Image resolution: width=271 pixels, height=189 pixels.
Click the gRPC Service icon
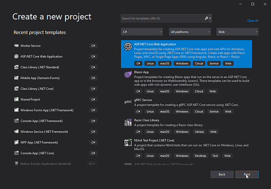(x=128, y=102)
